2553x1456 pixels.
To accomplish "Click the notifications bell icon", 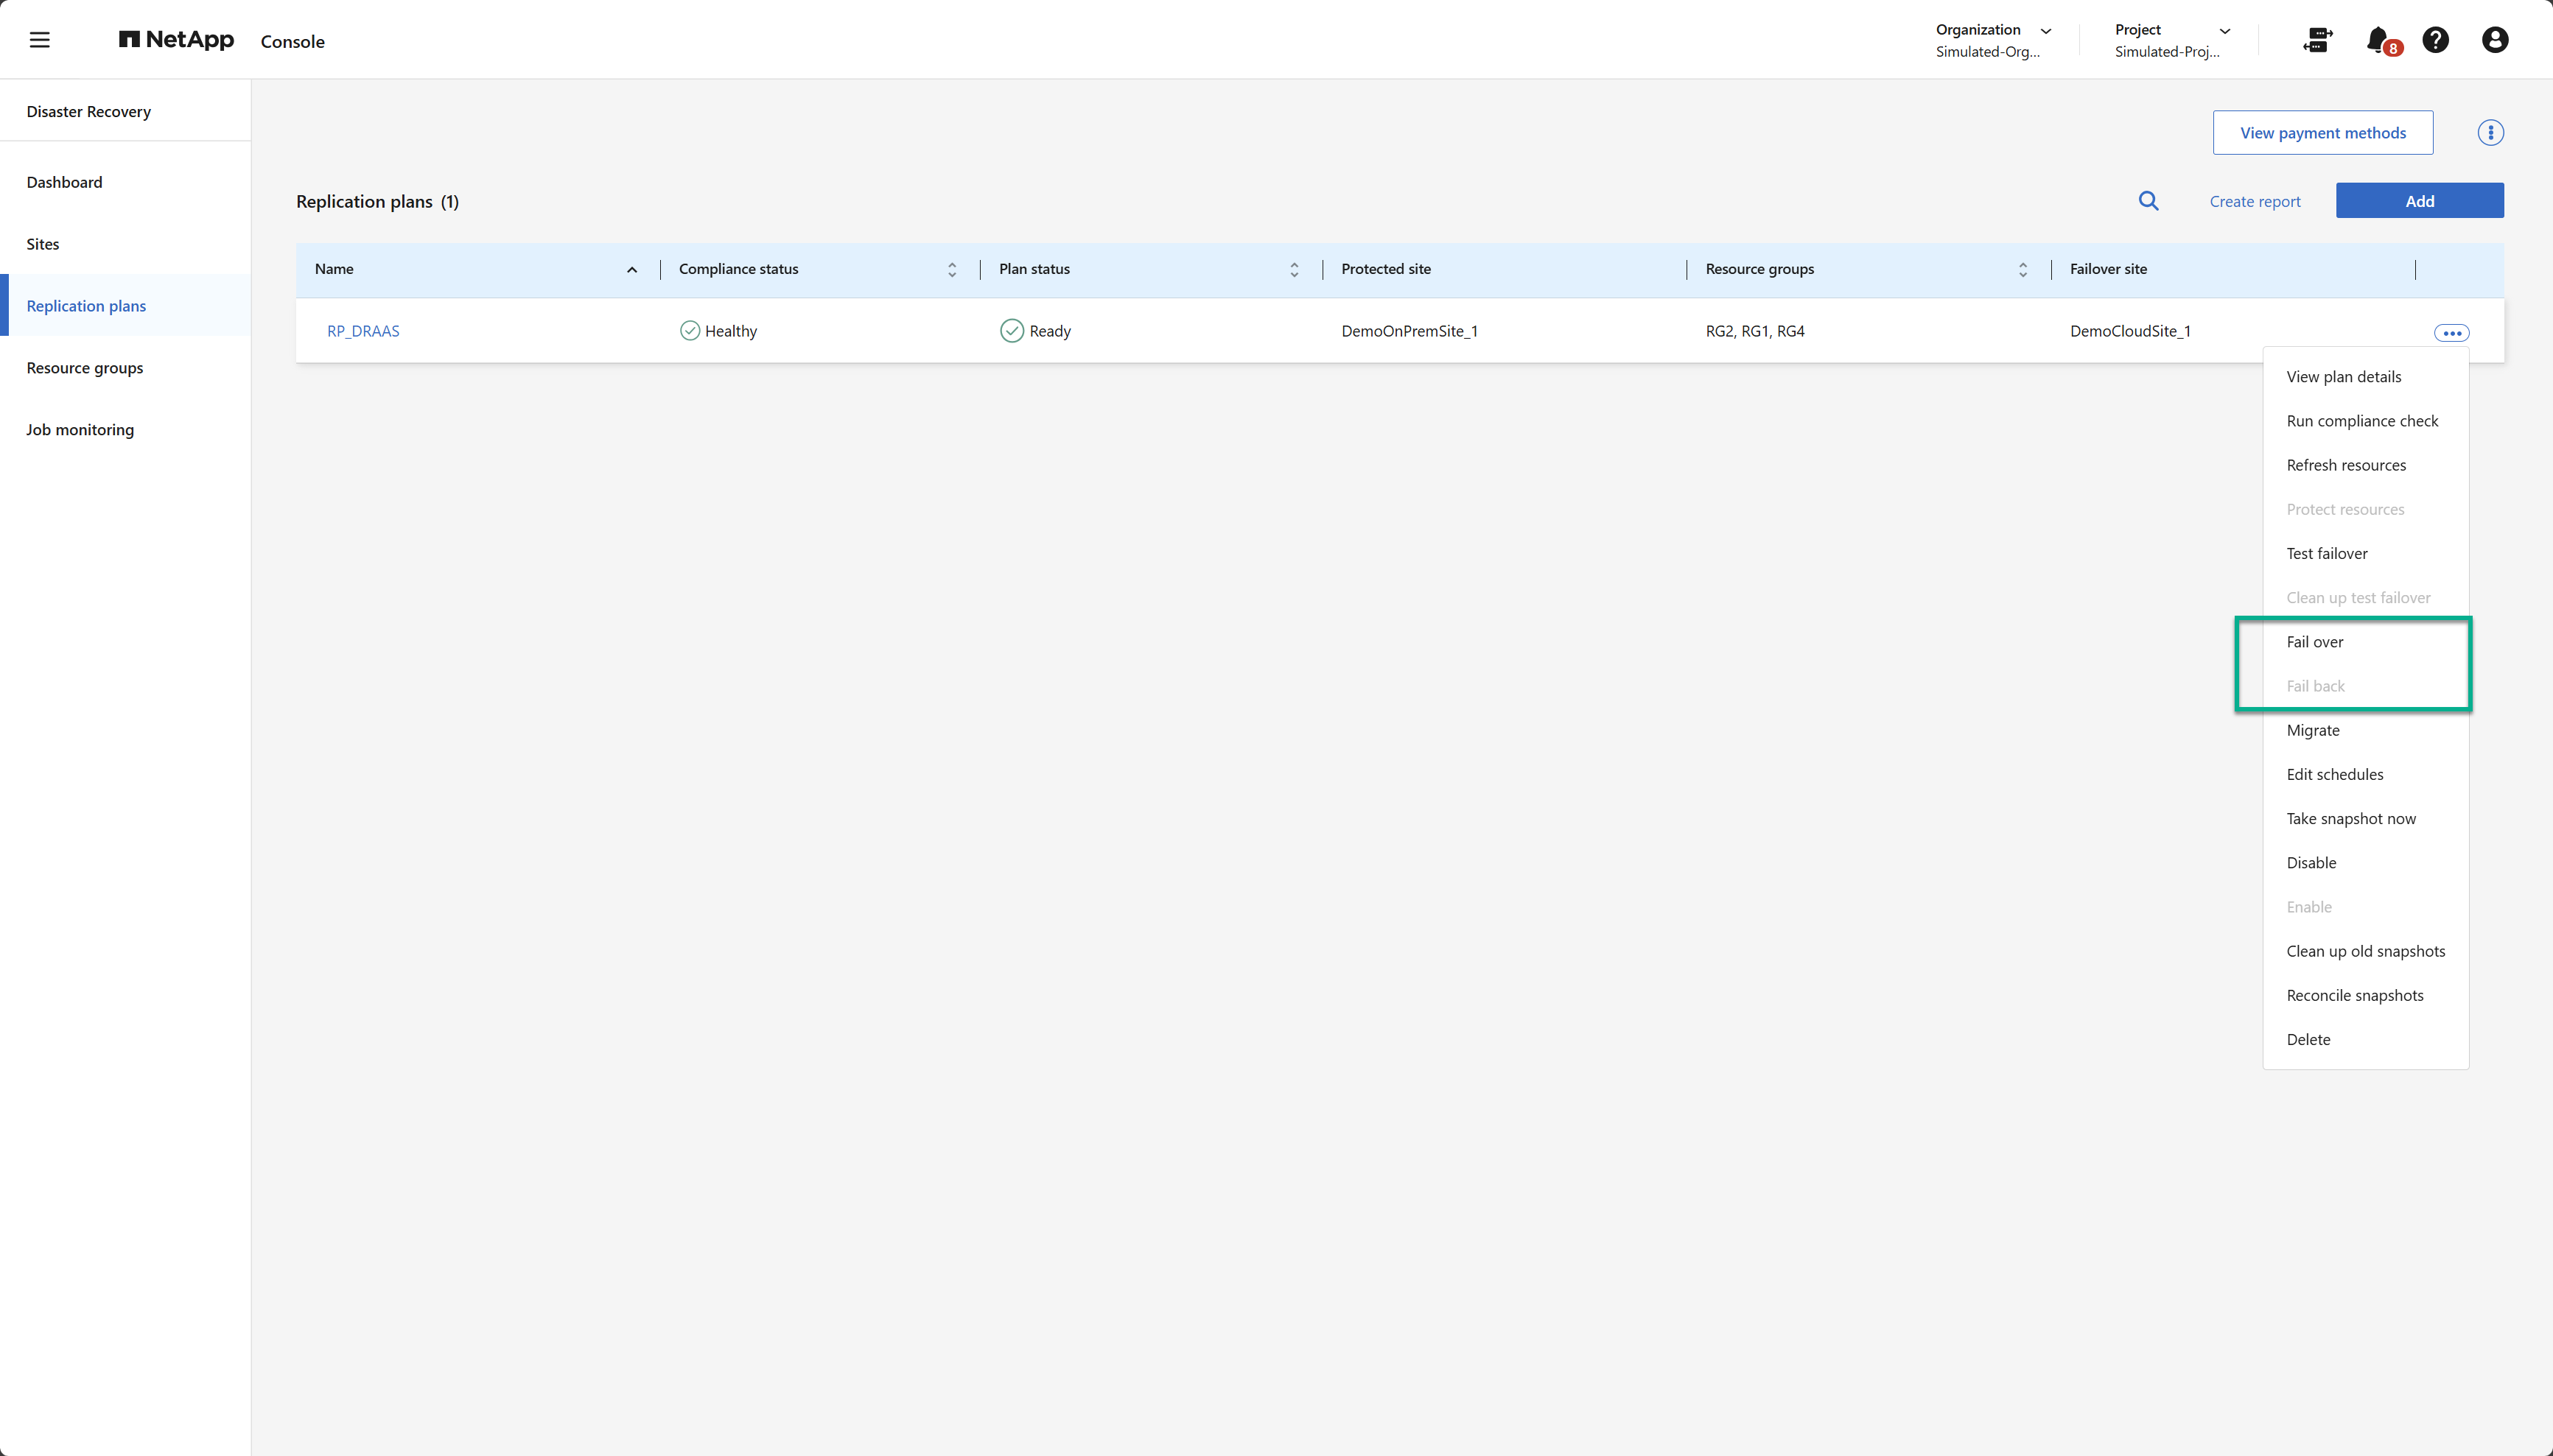I will tap(2378, 40).
